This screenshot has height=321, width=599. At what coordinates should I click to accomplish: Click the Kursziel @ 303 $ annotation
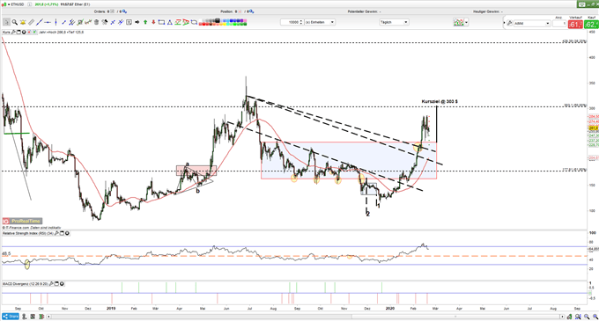440,101
